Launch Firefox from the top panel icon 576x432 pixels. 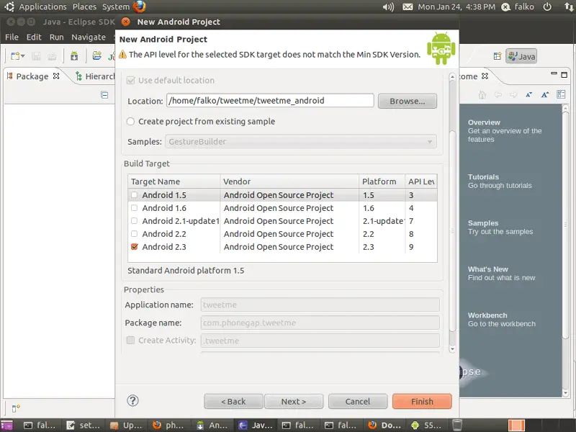[140, 6]
